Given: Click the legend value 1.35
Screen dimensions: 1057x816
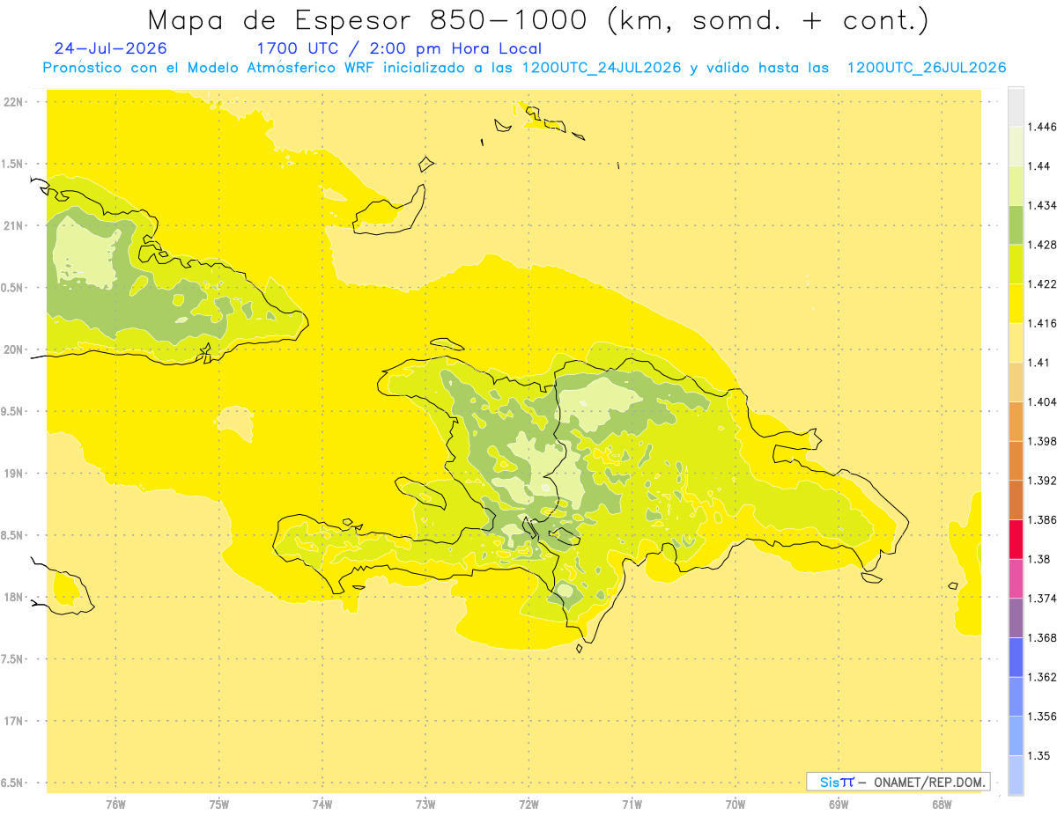Looking at the screenshot, I should click(1039, 755).
